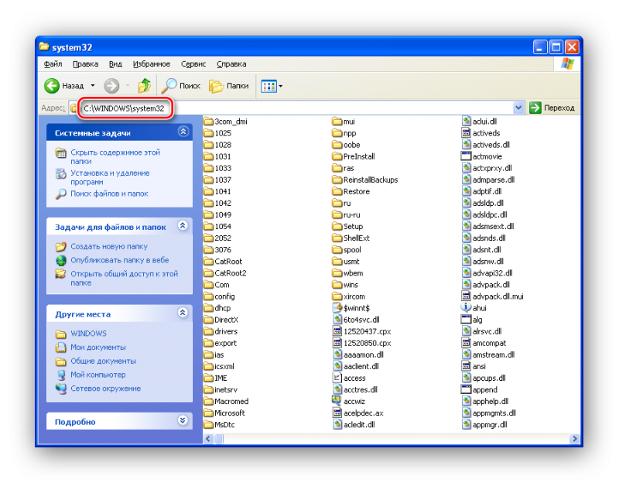Image resolution: width=619 pixels, height=483 pixels.
Task: Select the aclui.dll file icon
Action: [467, 121]
